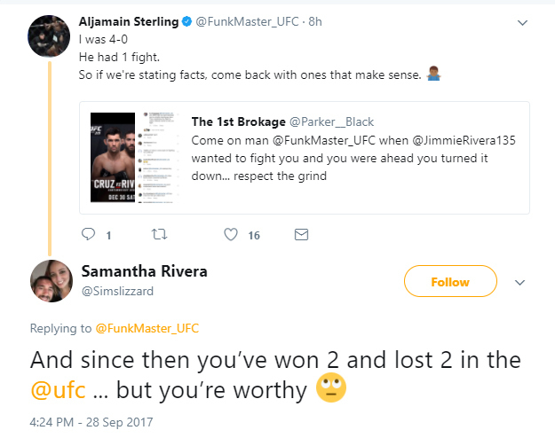Click the envelope direct message icon
This screenshot has height=438, width=555.
[x=301, y=234]
